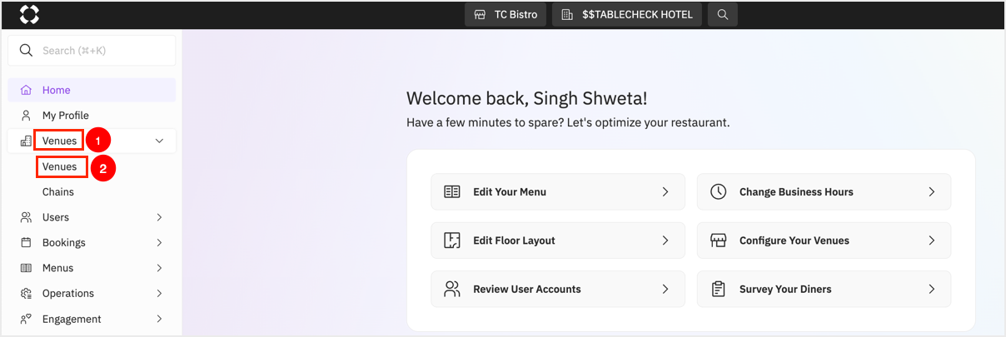1006x337 pixels.
Task: Click the Users people icon in the sidebar
Action: pyautogui.click(x=26, y=217)
